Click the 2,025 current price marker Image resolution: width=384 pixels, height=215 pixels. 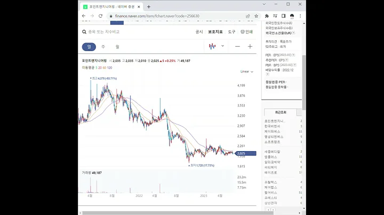245,153
